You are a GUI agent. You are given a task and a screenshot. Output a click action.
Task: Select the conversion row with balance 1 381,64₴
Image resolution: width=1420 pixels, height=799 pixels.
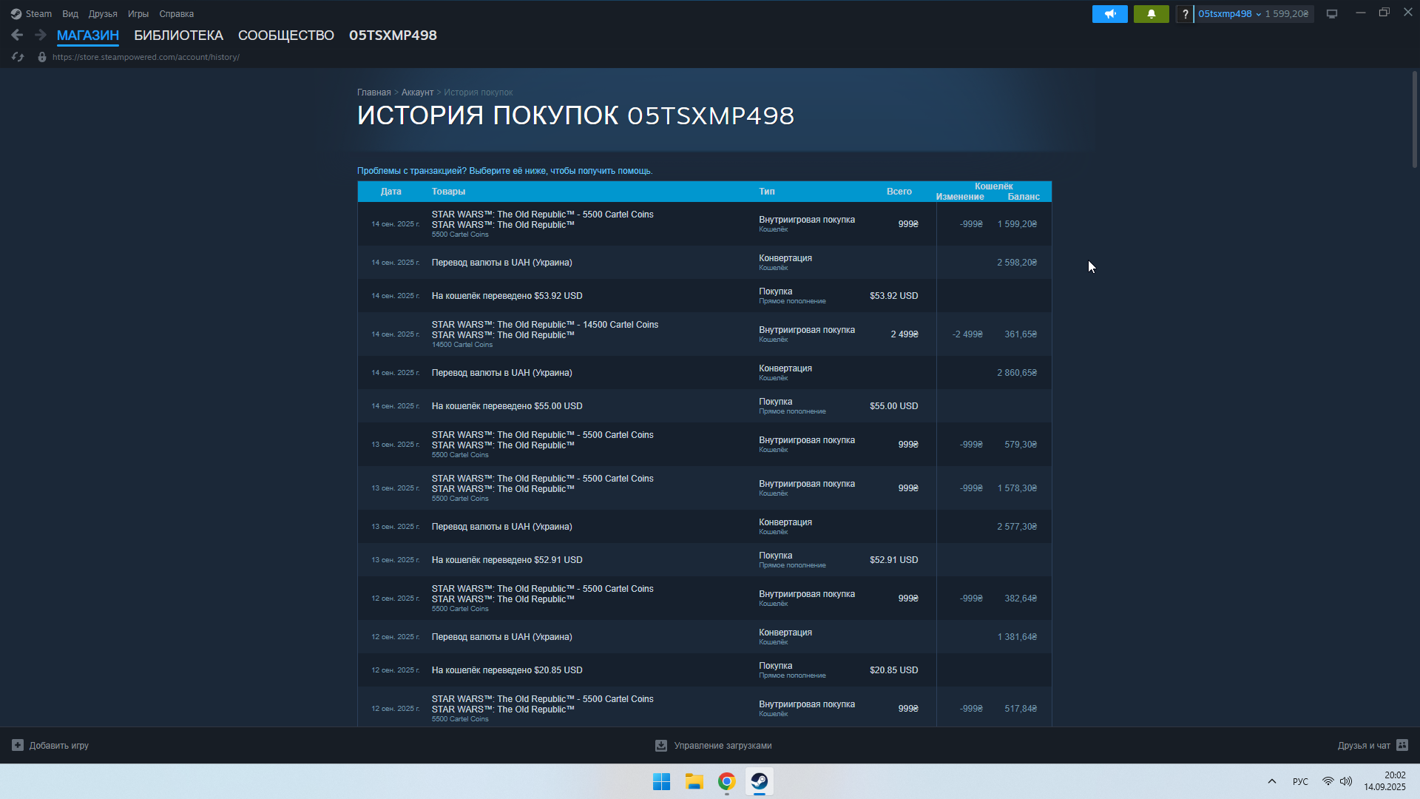point(704,637)
